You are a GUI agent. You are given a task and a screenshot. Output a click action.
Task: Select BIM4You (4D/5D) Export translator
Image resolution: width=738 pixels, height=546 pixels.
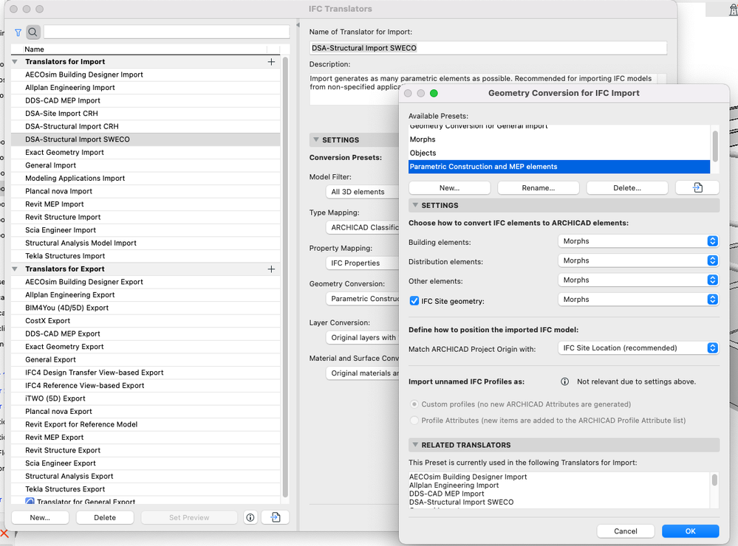point(146,308)
